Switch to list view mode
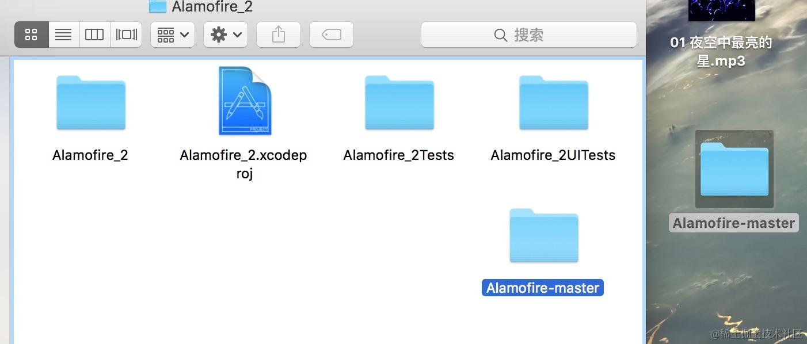807x344 pixels. click(x=63, y=35)
